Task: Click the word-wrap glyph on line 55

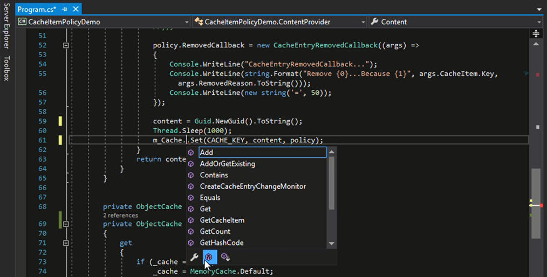Action: [x=526, y=73]
